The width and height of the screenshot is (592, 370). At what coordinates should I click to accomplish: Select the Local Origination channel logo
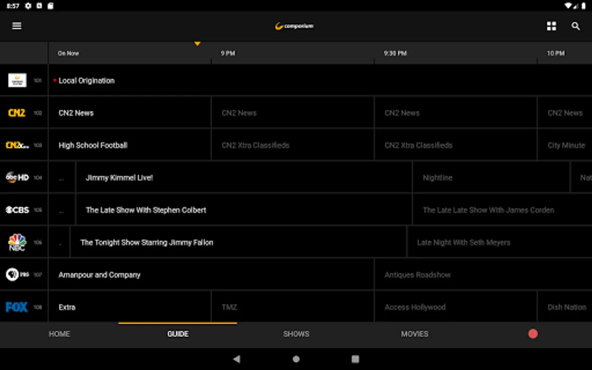point(17,80)
